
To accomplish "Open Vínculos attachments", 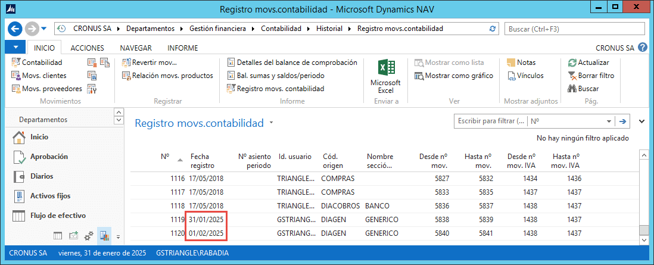I will pyautogui.click(x=525, y=76).
